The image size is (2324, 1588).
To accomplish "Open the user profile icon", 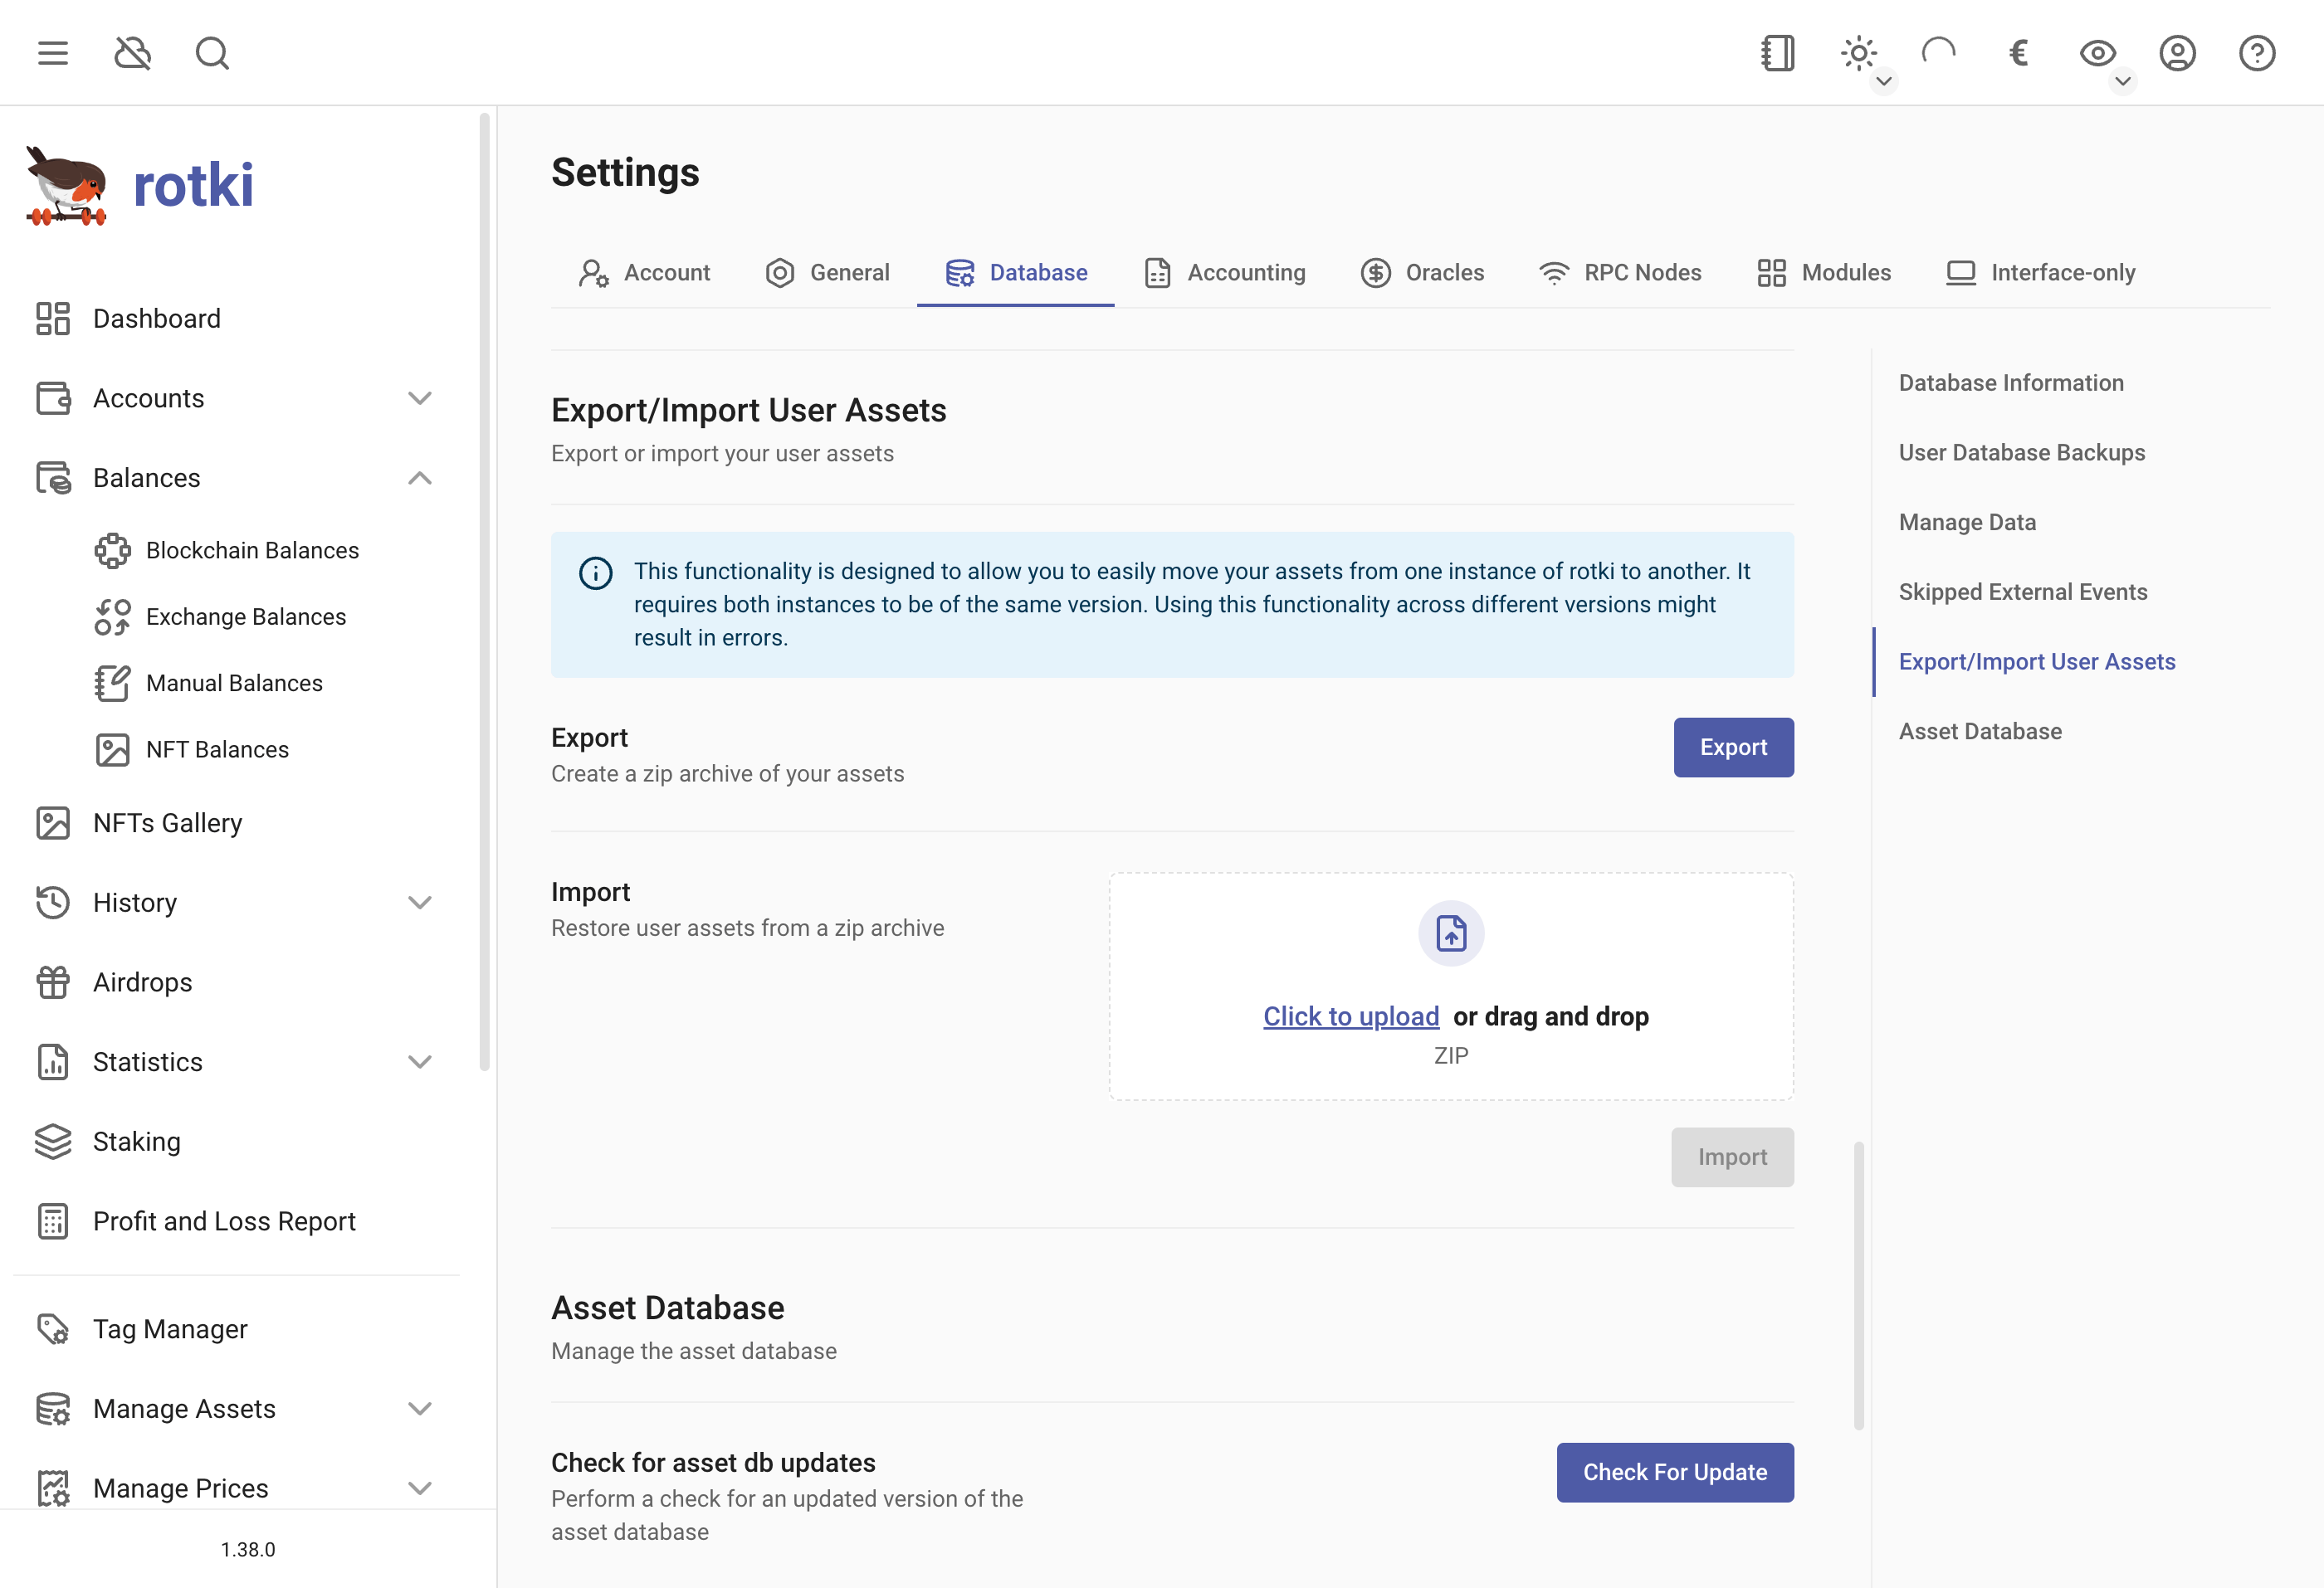I will tap(2177, 53).
